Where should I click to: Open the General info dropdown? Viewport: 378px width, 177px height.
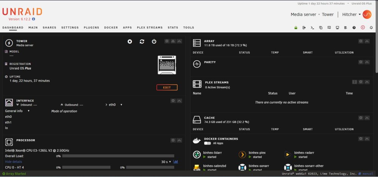point(17,111)
